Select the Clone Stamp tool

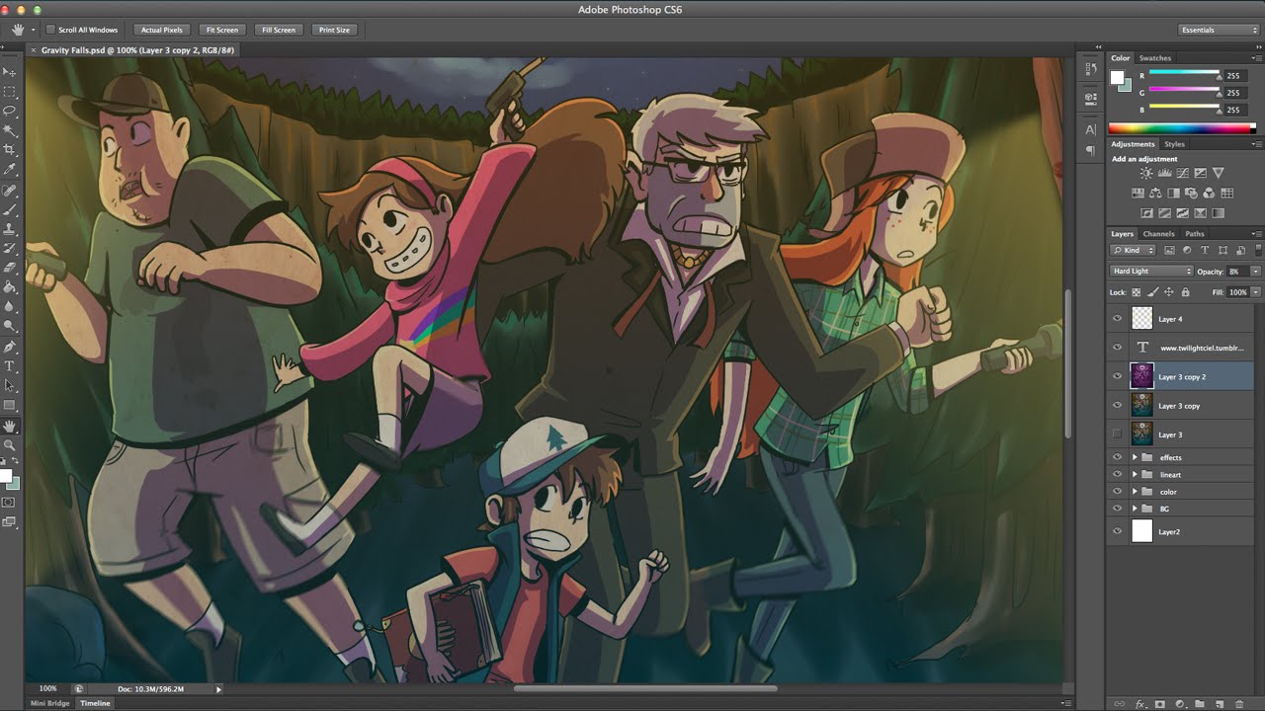click(10, 228)
